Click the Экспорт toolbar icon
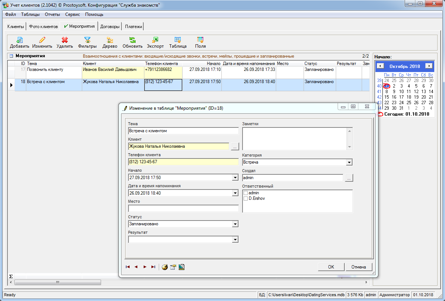This screenshot has height=301, width=445. 155,40
